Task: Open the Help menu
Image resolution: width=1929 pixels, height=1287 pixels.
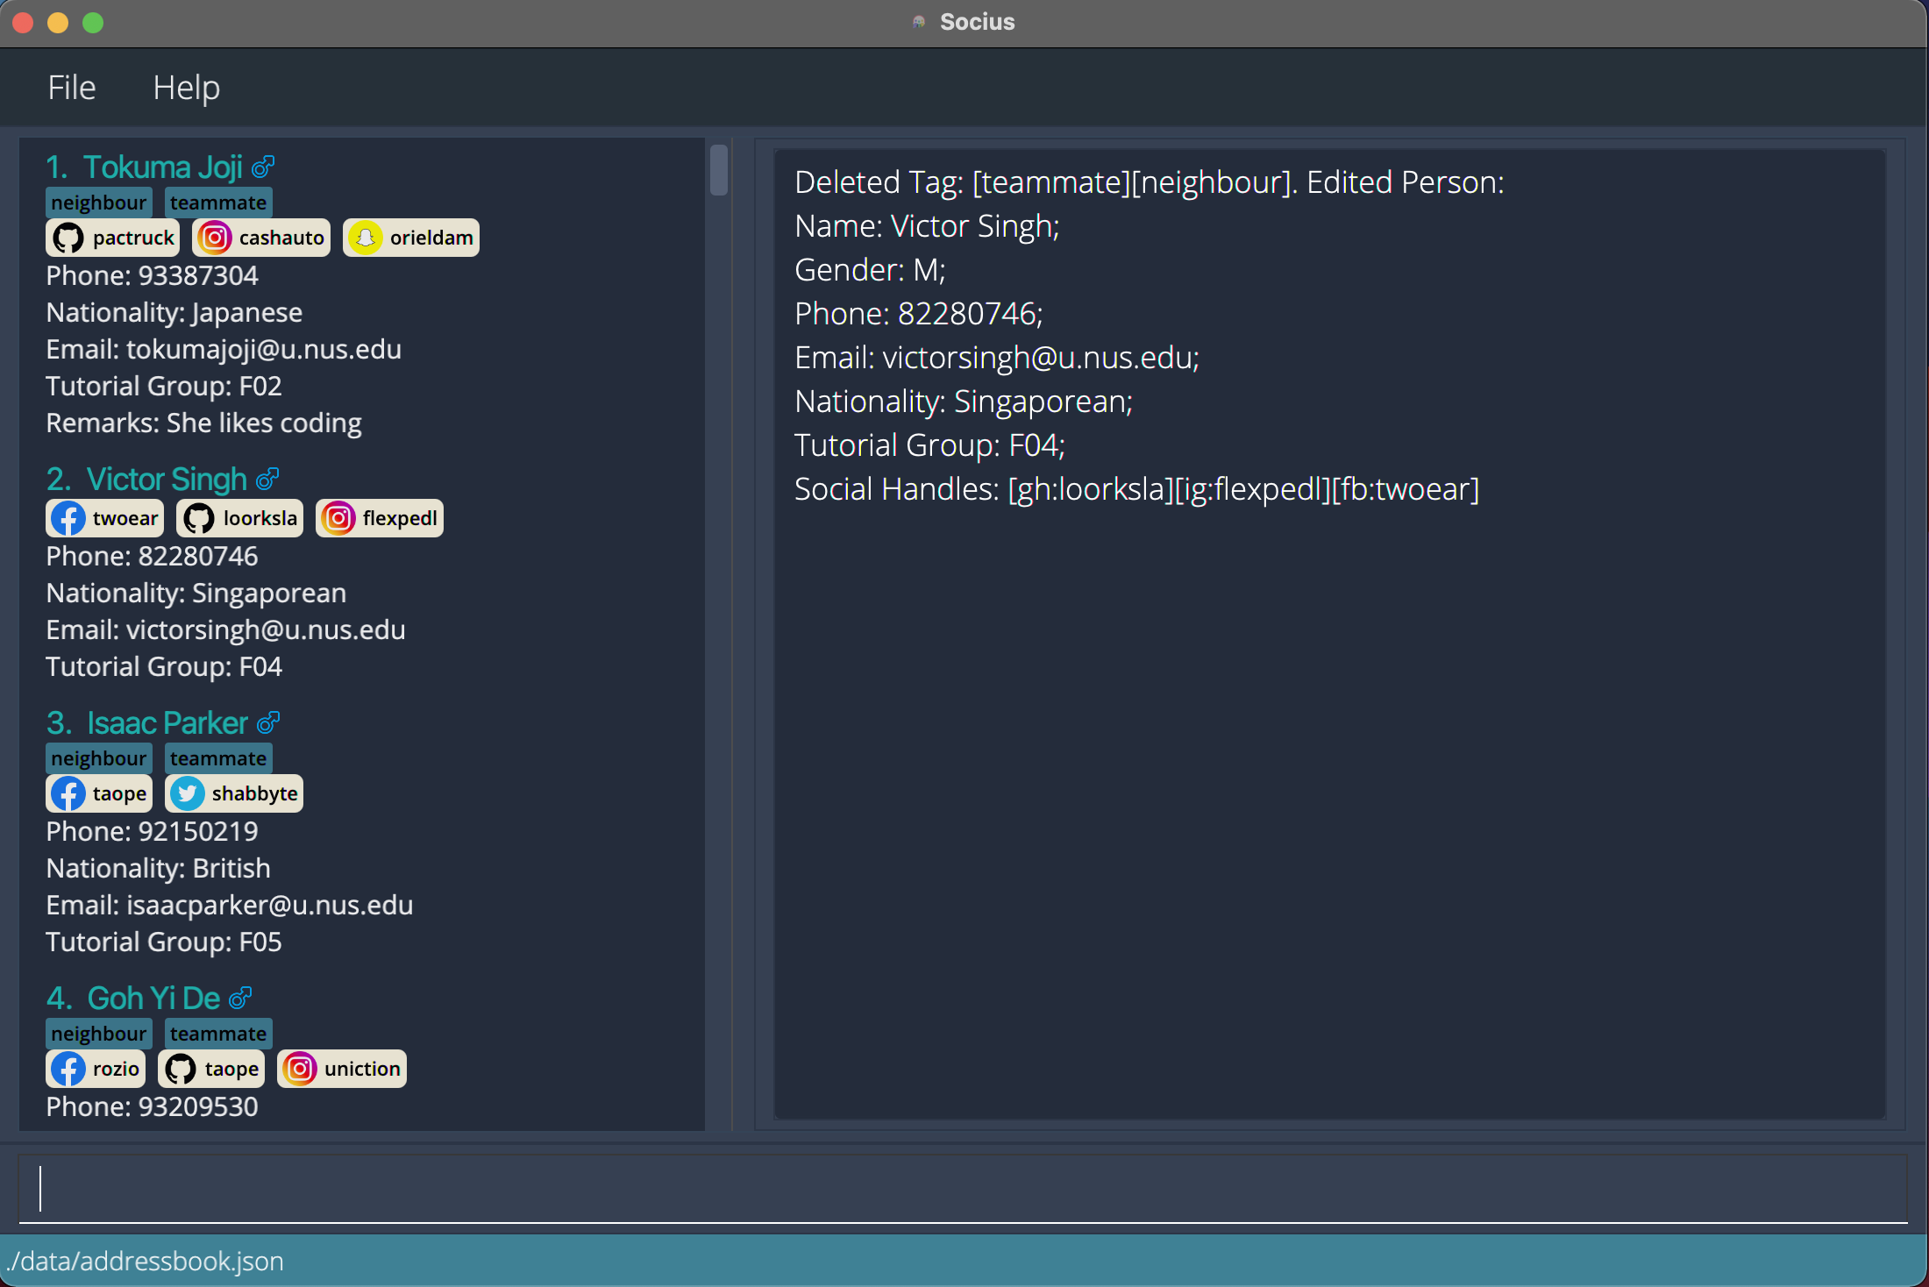Action: (x=187, y=88)
